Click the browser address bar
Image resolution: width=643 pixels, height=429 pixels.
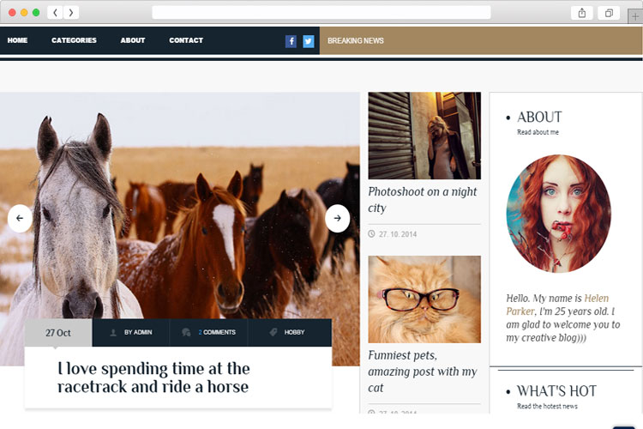321,12
